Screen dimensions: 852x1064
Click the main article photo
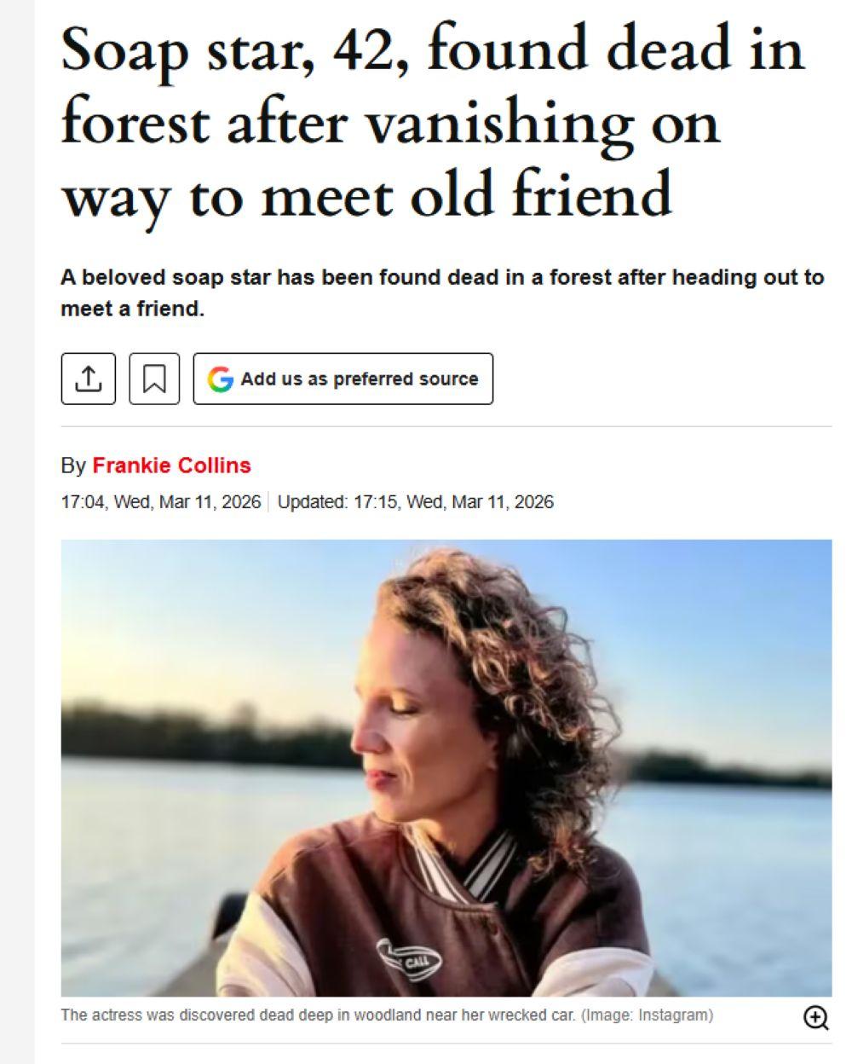pos(446,767)
